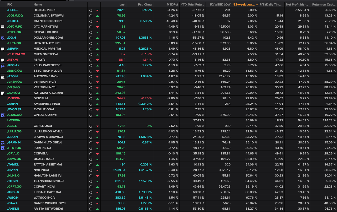Click the blue event icon next to DOLLAR GNRL
The height and width of the screenshot is (212, 337).
tap(3, 38)
